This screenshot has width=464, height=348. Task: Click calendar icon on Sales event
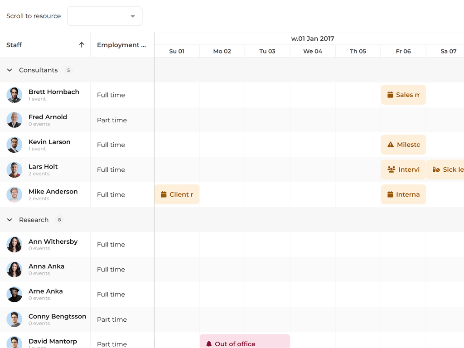pyautogui.click(x=390, y=95)
